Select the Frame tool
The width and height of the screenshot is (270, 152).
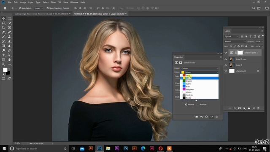click(9, 27)
